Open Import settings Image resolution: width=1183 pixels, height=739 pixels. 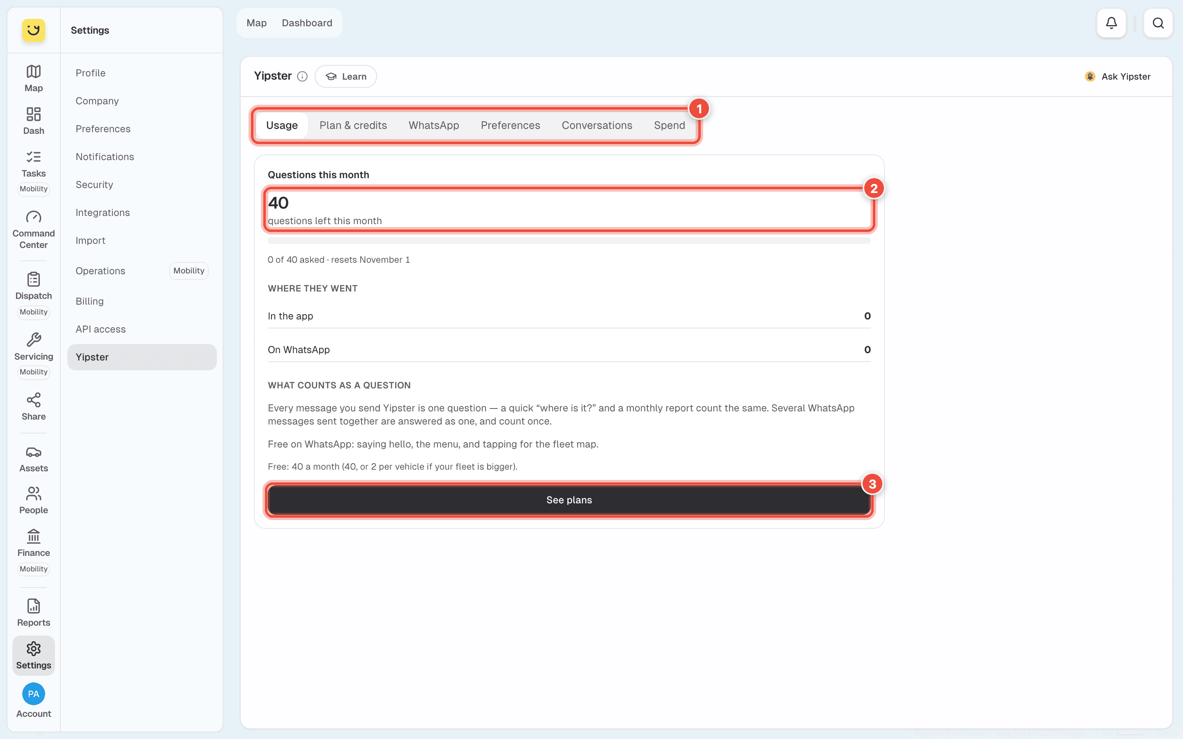point(142,240)
